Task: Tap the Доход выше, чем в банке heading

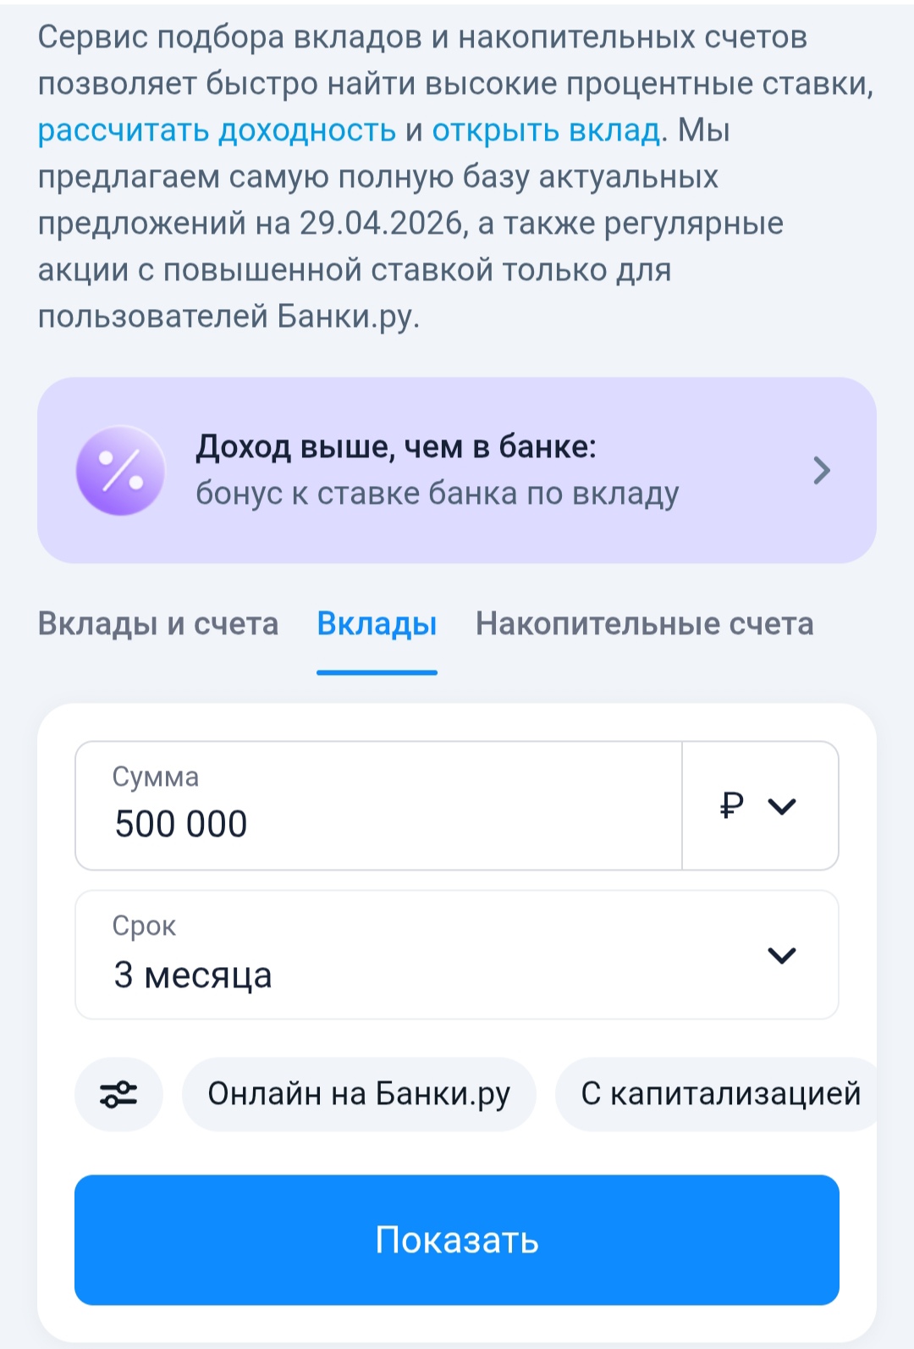Action: pos(396,446)
